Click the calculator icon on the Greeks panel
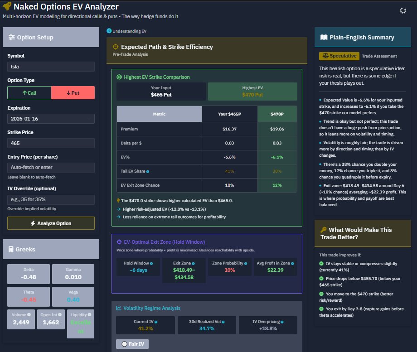The height and width of the screenshot is (352, 417). click(10, 249)
